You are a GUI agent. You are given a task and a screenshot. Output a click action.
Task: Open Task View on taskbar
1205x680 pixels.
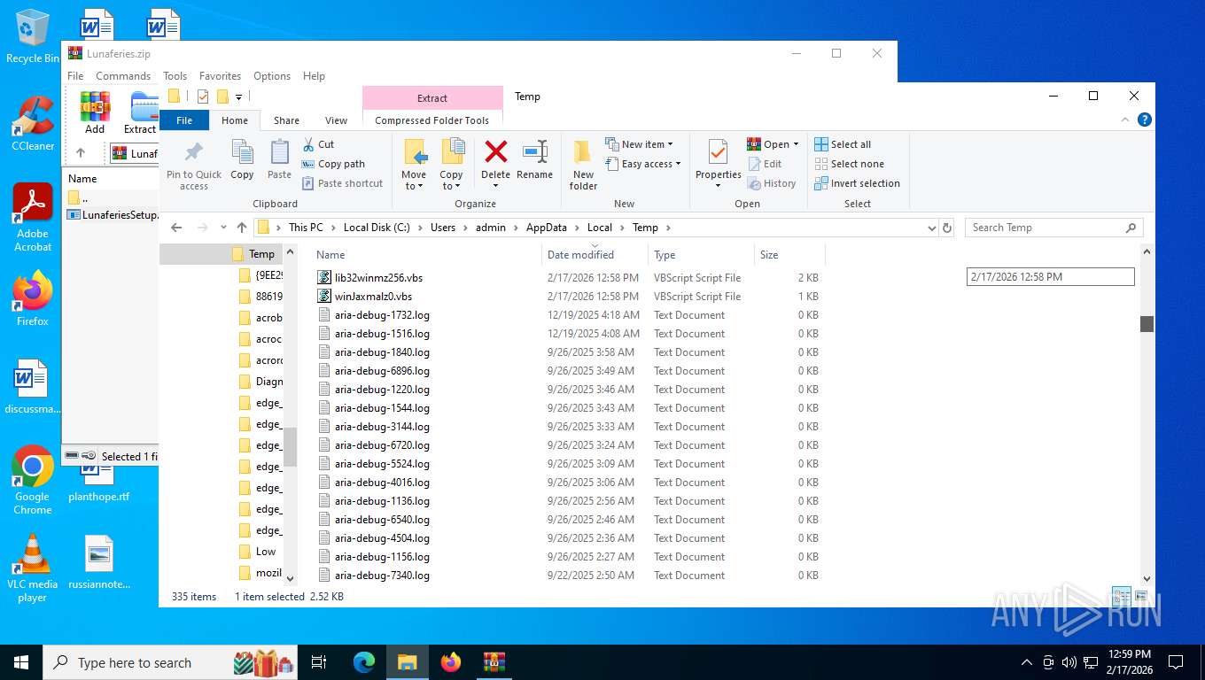click(319, 662)
